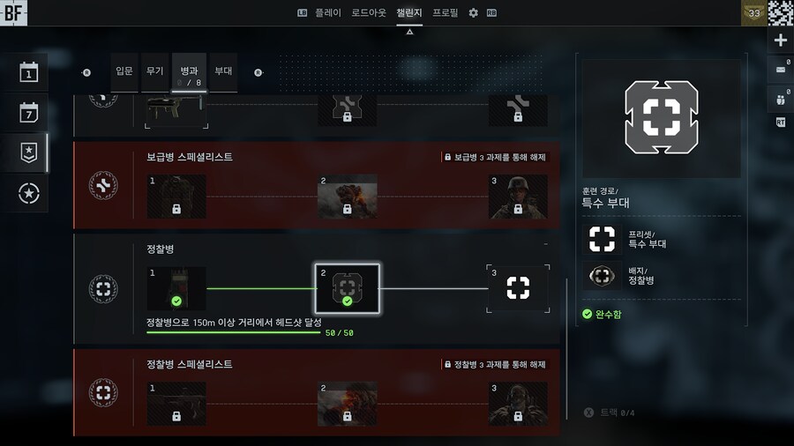Click the plus icon at top right
Screen dimensions: 794x446
tap(781, 41)
